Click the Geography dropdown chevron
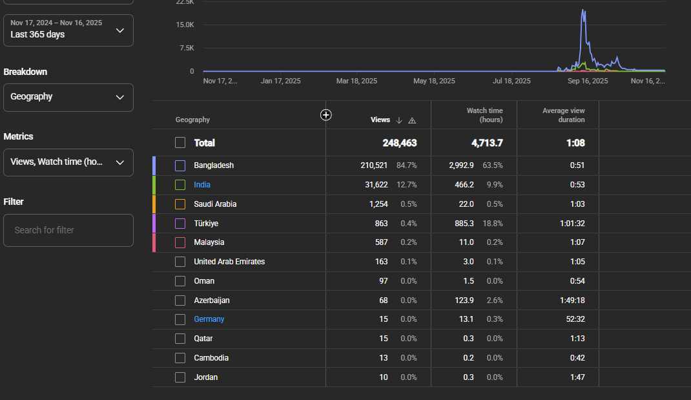 click(x=120, y=97)
